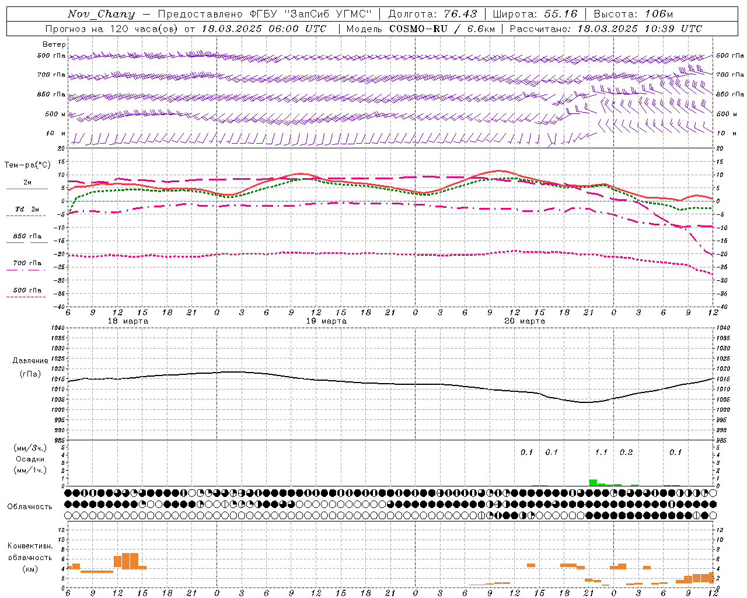Select the 0.2 precipitation amount value
This screenshot has width=747, height=598.
click(x=626, y=453)
